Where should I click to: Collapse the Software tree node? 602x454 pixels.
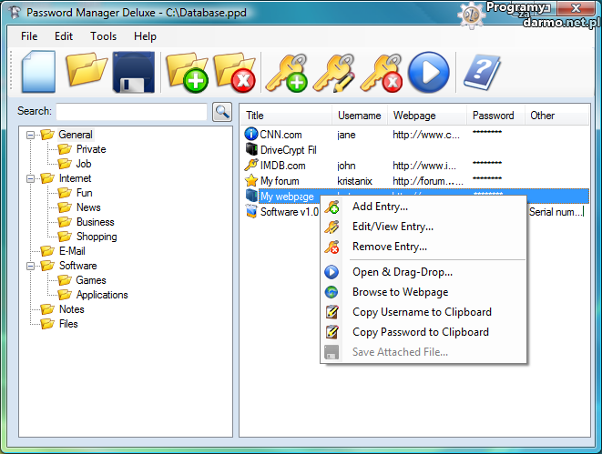(31, 266)
